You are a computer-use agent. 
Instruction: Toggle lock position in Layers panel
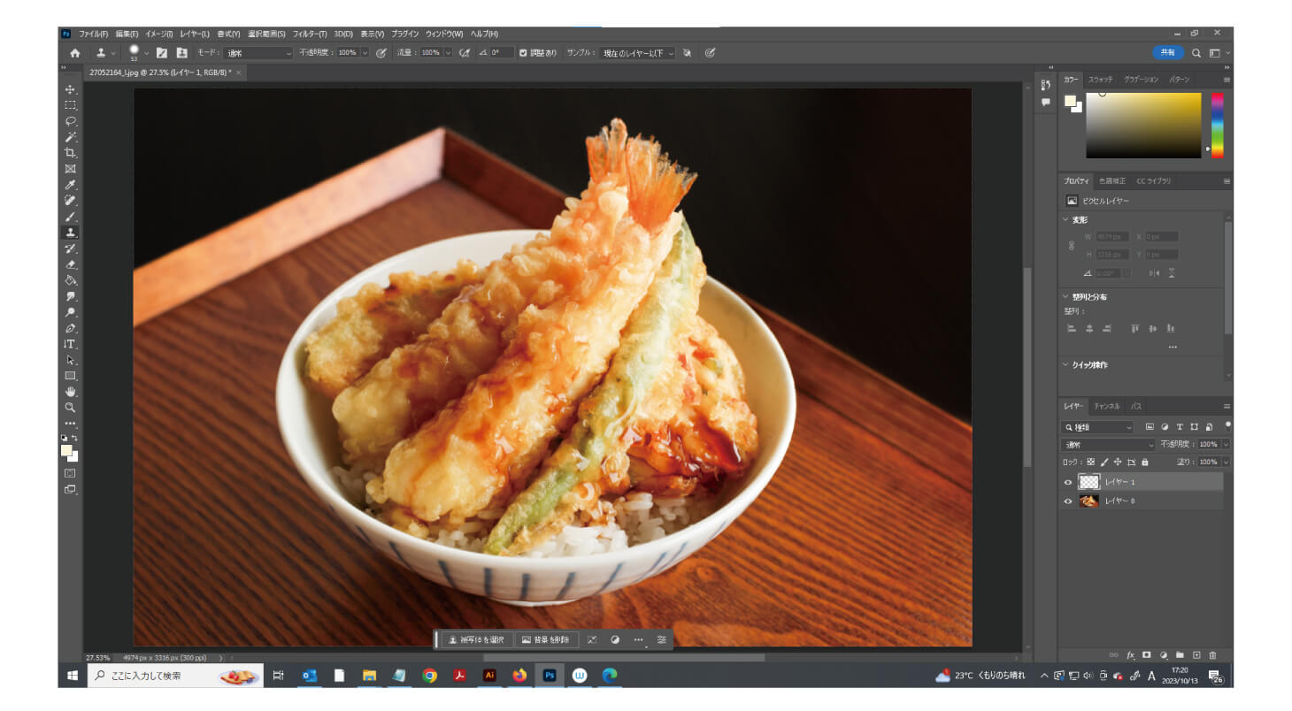point(1118,463)
